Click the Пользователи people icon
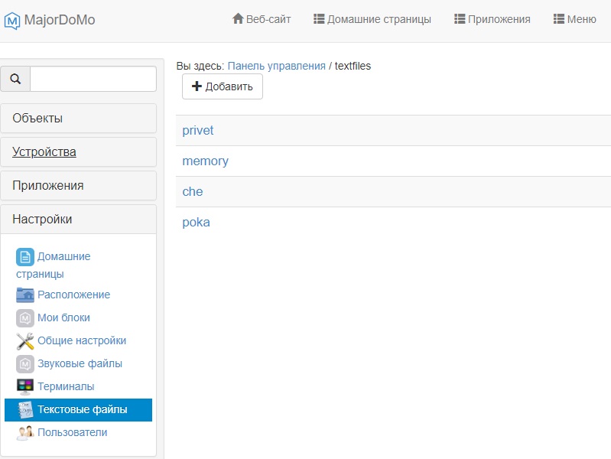Viewport: 611px width, 459px height. click(x=25, y=432)
